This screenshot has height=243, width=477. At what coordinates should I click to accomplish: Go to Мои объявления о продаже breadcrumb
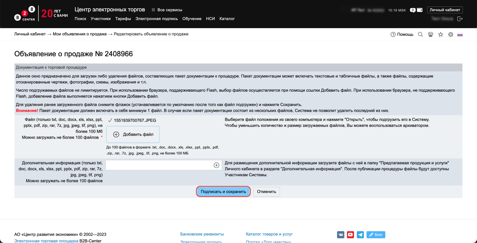[x=79, y=34]
